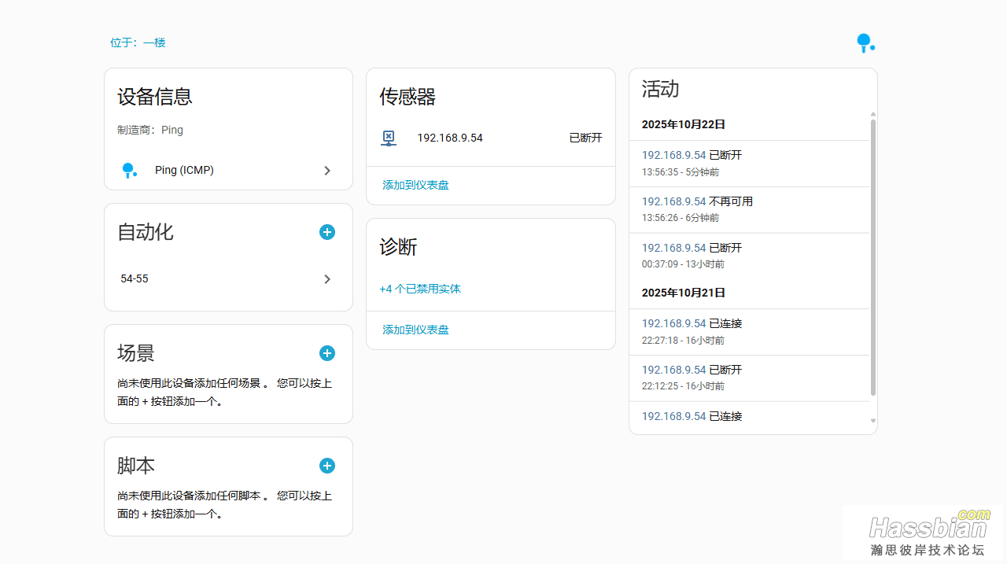The image size is (1007, 564).
Task: Click the scroll-down arrow in the 活动 panel
Action: pos(873,421)
